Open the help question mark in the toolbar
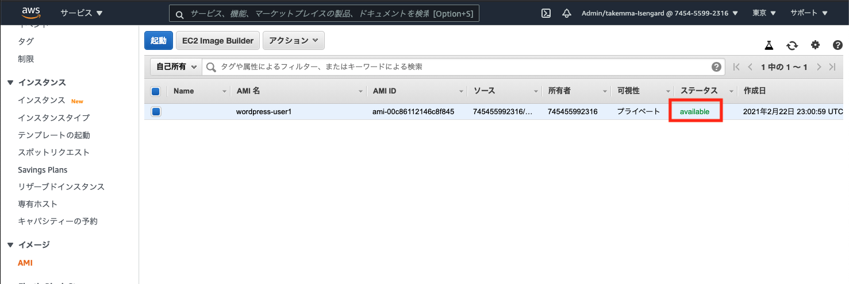The image size is (849, 284). point(838,45)
